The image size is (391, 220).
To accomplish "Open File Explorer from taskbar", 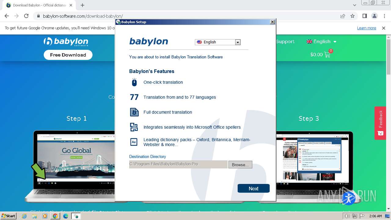I will click(35, 216).
